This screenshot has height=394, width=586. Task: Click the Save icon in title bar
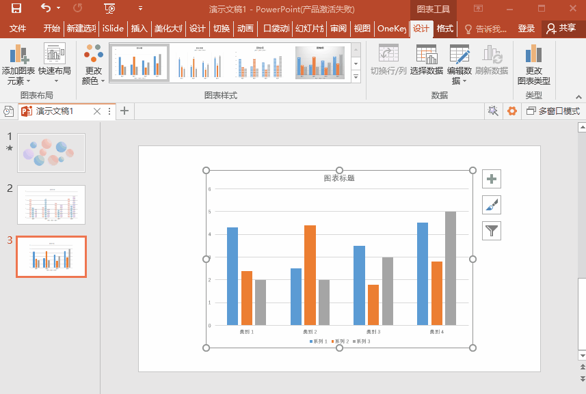point(16,8)
